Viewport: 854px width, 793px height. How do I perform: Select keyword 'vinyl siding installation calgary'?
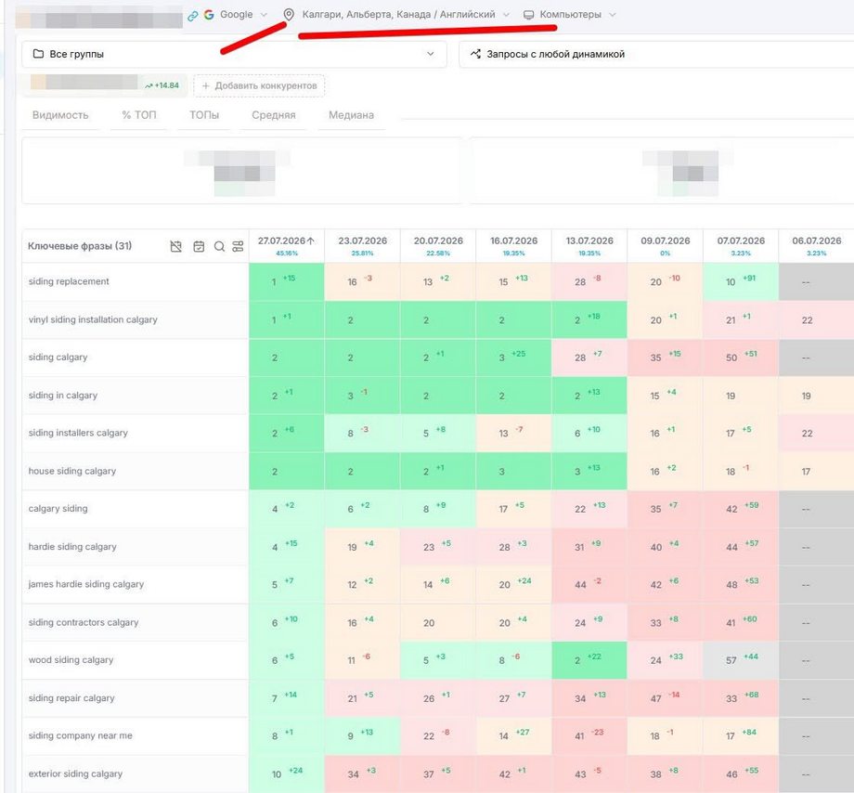[93, 319]
